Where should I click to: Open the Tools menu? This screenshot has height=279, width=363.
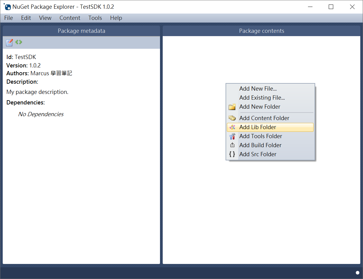pos(95,18)
